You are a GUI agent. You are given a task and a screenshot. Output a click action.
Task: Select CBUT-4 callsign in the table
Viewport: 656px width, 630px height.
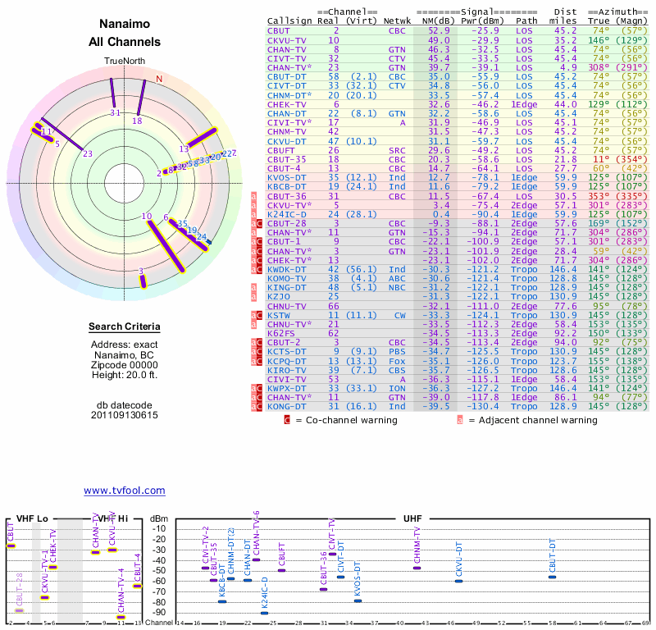pos(284,169)
